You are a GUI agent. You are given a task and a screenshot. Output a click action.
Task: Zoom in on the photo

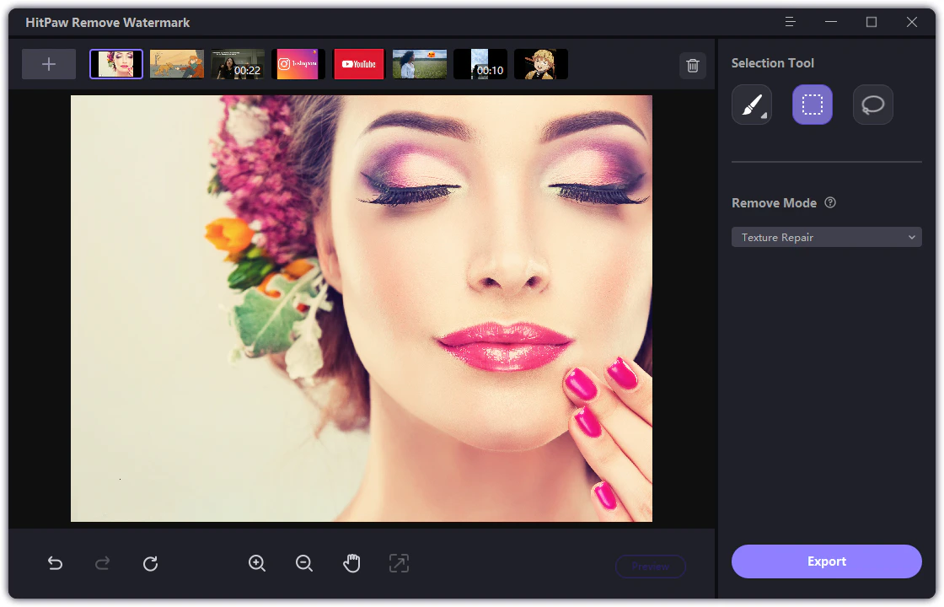(x=257, y=563)
